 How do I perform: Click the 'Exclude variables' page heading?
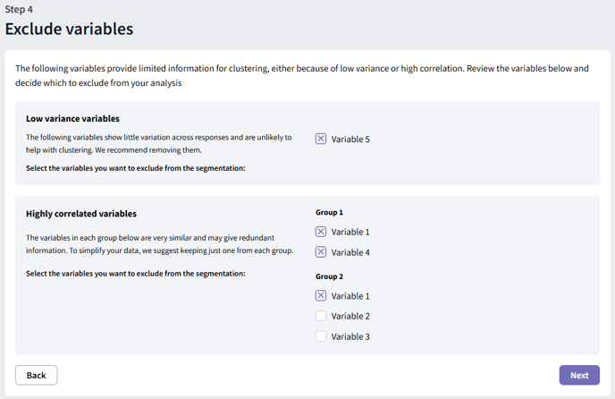pyautogui.click(x=69, y=29)
